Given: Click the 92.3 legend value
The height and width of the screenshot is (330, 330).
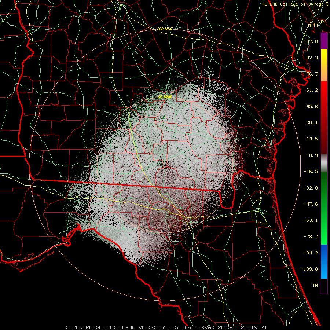Looking at the screenshot, I should pos(312,58).
